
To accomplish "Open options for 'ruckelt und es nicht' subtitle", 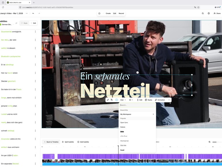I will pos(35,114).
